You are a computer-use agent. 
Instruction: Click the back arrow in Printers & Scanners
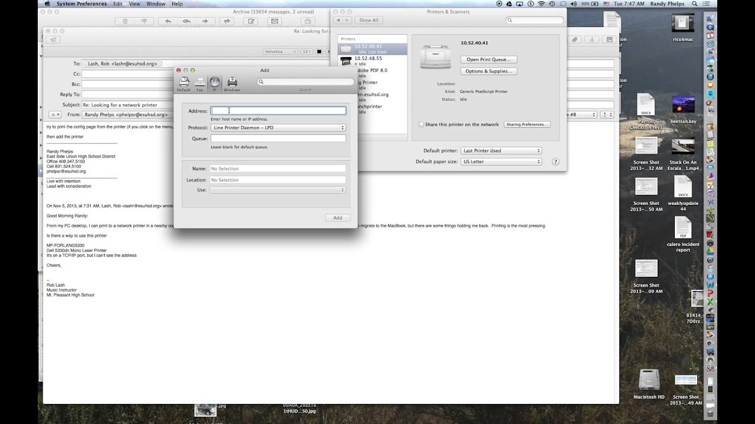pyautogui.click(x=338, y=20)
